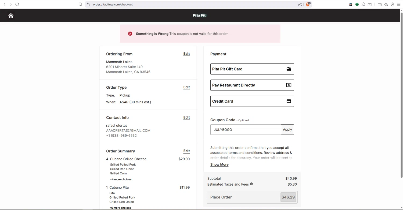Open the Extensions puzzle icon
This screenshot has width=403, height=210.
[363, 4]
